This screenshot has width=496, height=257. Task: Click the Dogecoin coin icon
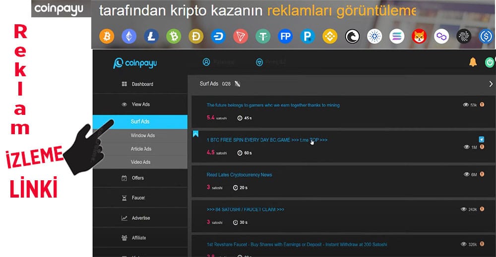coord(196,37)
